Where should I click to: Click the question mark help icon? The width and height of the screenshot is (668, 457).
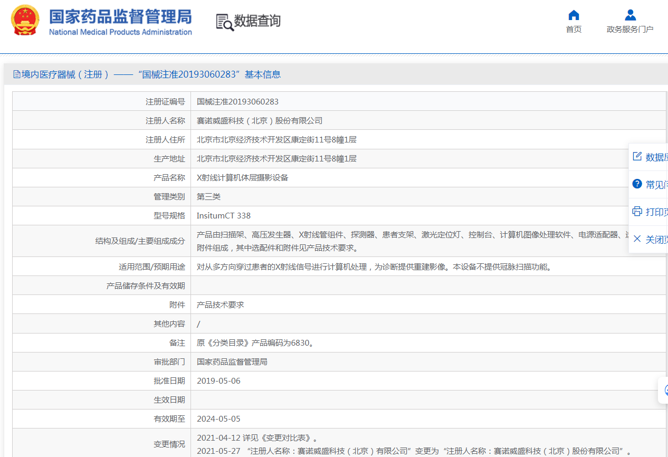pyautogui.click(x=637, y=184)
